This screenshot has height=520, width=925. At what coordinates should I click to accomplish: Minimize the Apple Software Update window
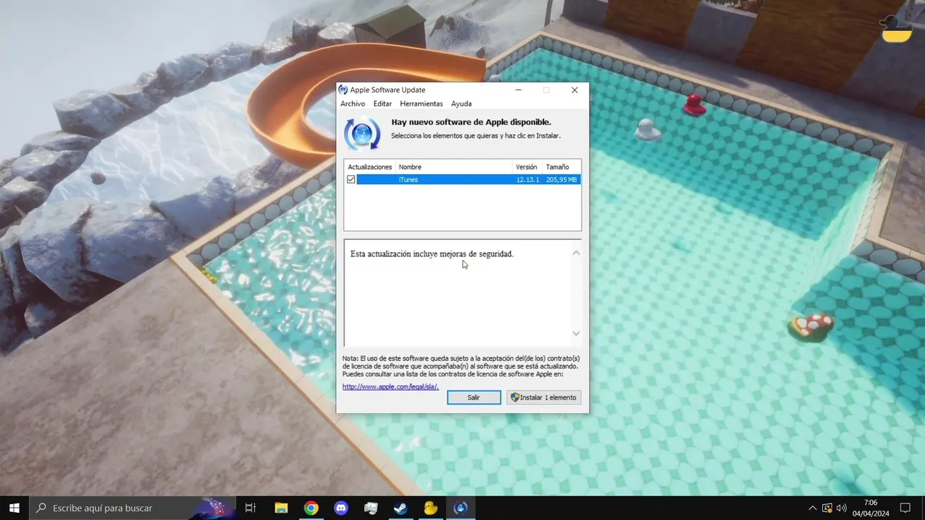pos(519,90)
